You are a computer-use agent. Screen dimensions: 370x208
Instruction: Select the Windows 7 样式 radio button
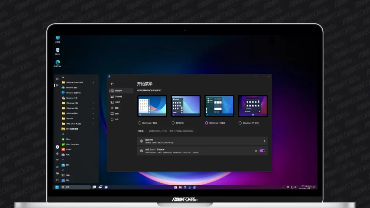139,123
